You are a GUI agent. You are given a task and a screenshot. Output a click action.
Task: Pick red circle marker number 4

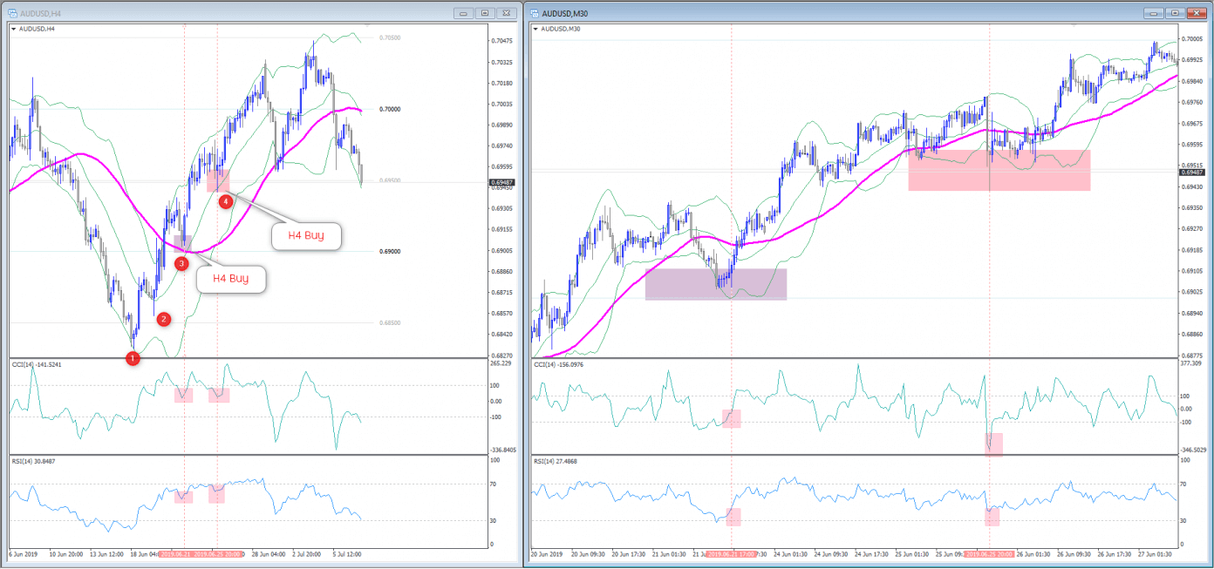(x=226, y=201)
